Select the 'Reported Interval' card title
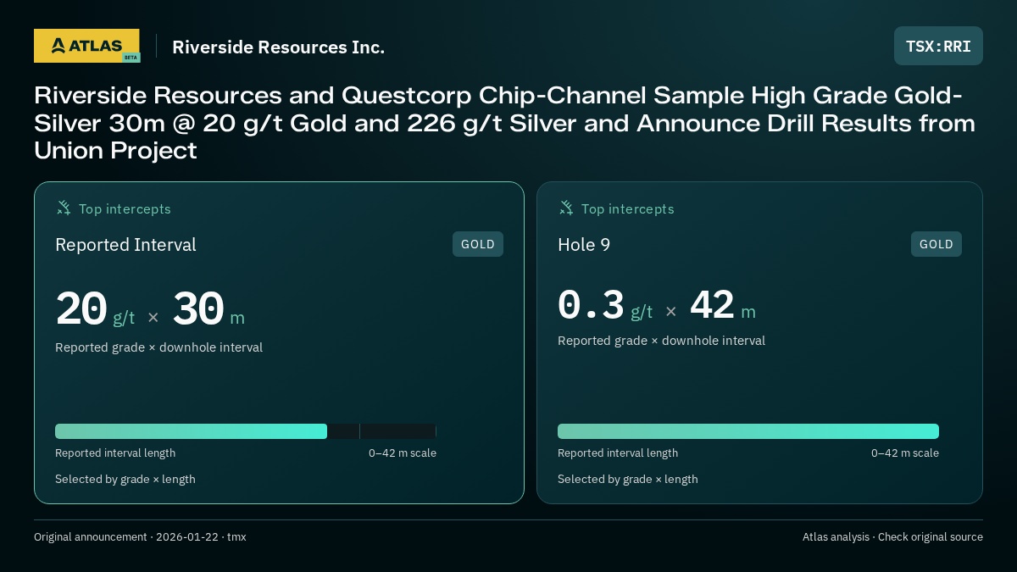1017x572 pixels. click(x=125, y=245)
